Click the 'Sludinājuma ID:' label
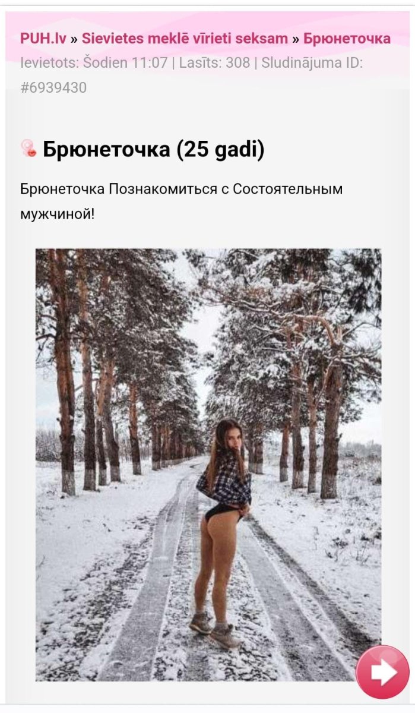The height and width of the screenshot is (713, 415). (x=311, y=63)
